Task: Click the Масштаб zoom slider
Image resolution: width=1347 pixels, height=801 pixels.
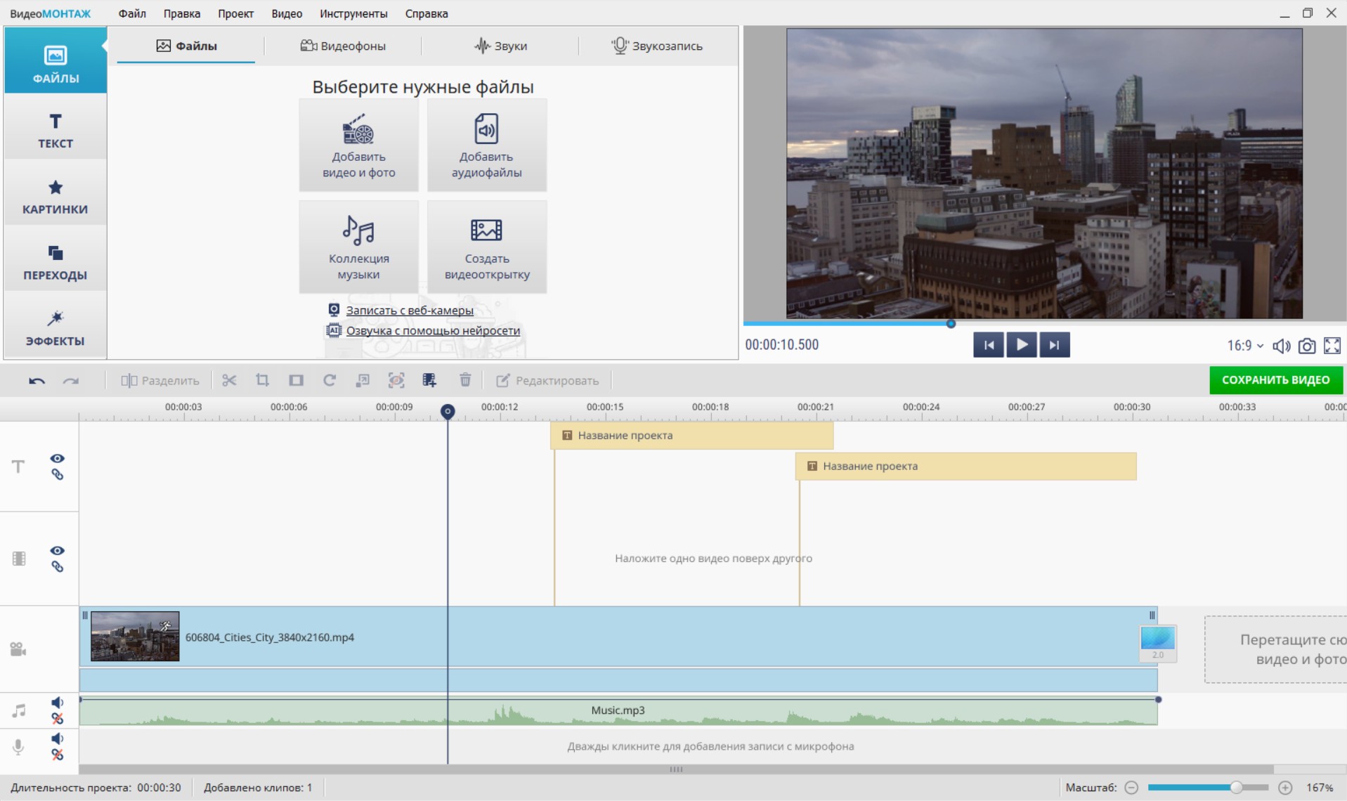Action: (x=1208, y=788)
